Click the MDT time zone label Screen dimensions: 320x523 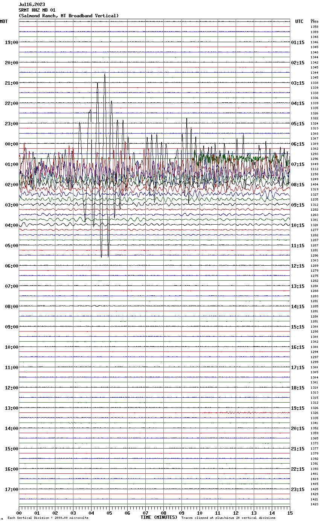tap(4, 21)
